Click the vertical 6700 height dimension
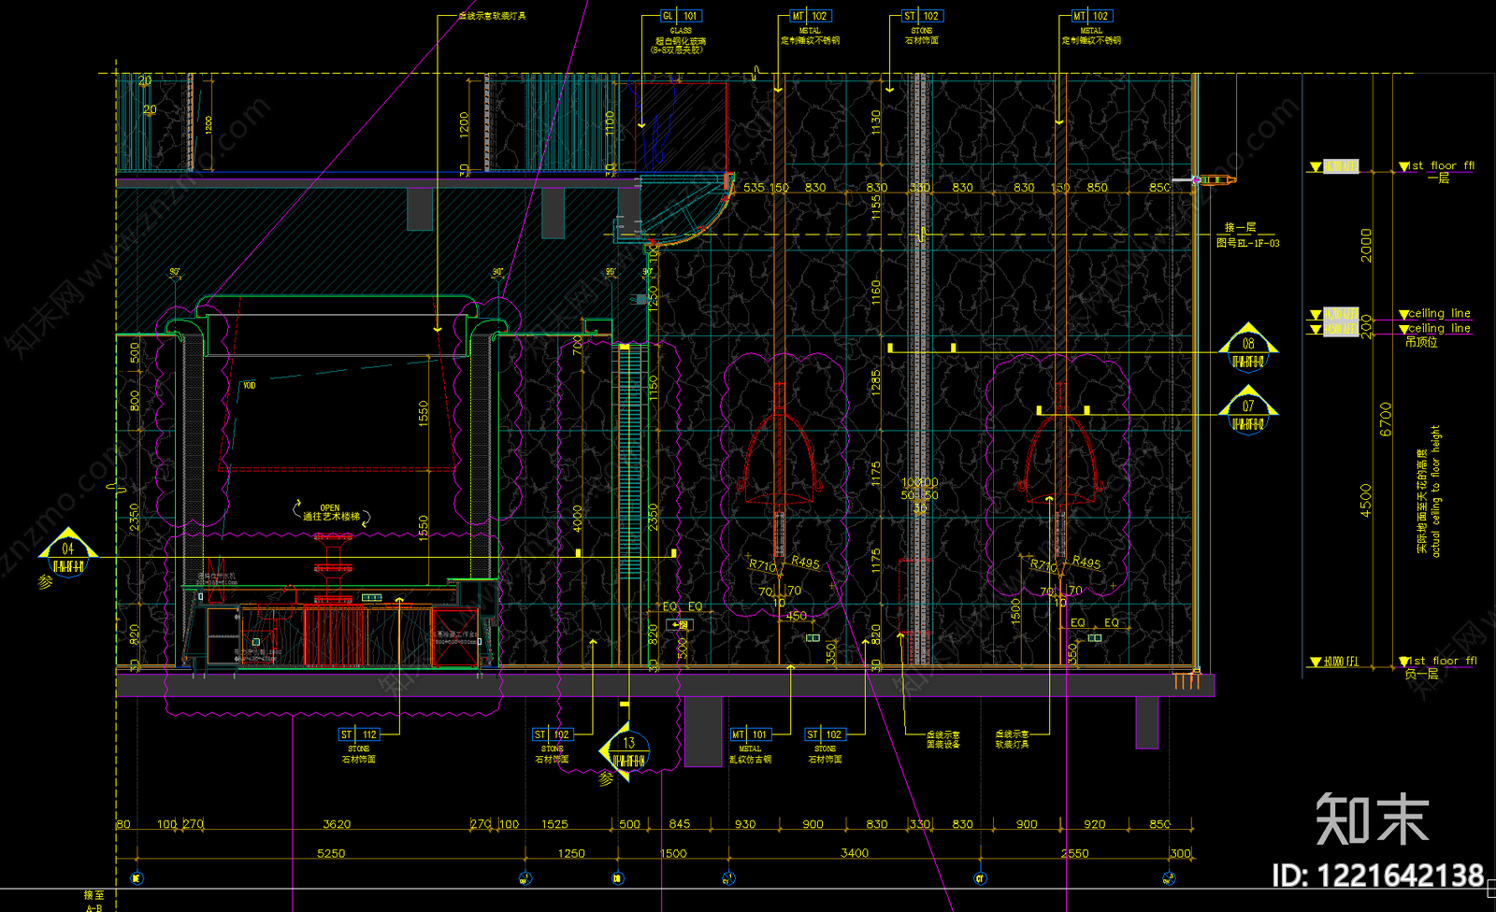The height and width of the screenshot is (912, 1496). pyautogui.click(x=1386, y=419)
